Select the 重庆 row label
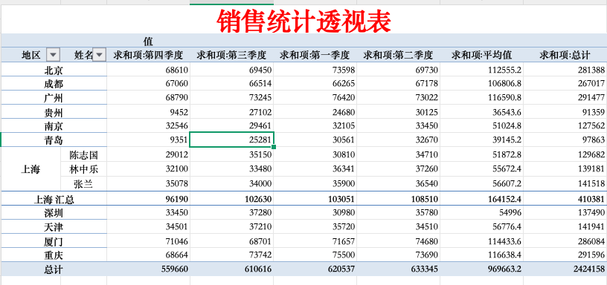Viewport: 607px width, 285px height. [54, 255]
